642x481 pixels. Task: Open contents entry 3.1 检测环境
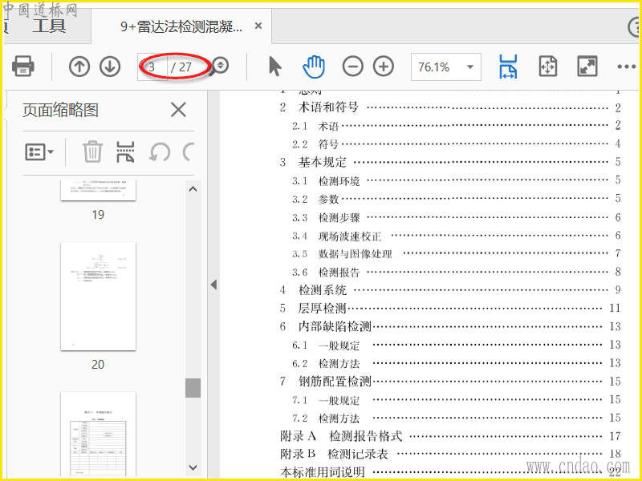click(457, 180)
